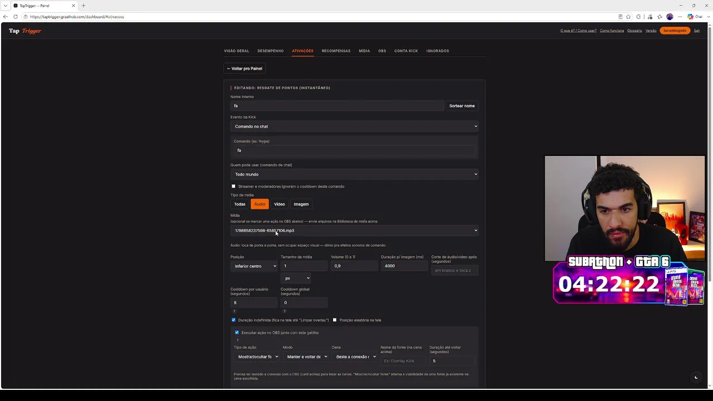
Task: Open the browser profile avatar
Action: pyautogui.click(x=670, y=17)
